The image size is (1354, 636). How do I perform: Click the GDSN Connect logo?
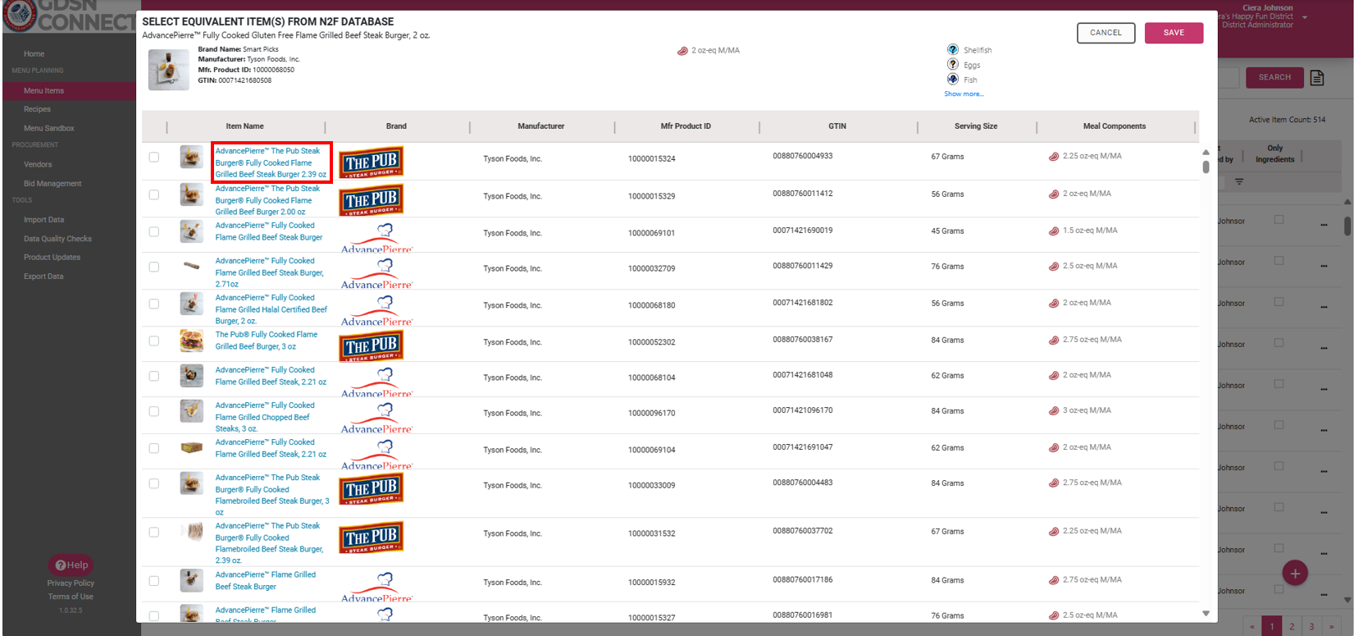[68, 16]
